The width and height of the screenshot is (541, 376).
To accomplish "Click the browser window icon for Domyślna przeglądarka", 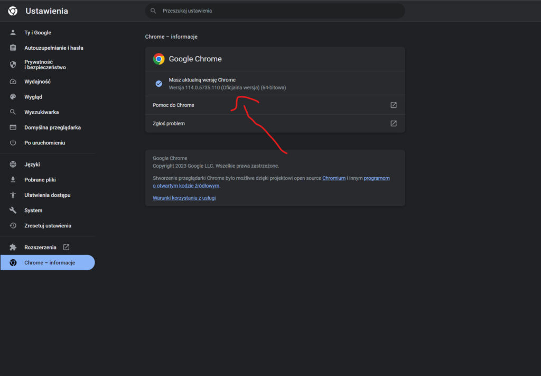I will click(13, 127).
